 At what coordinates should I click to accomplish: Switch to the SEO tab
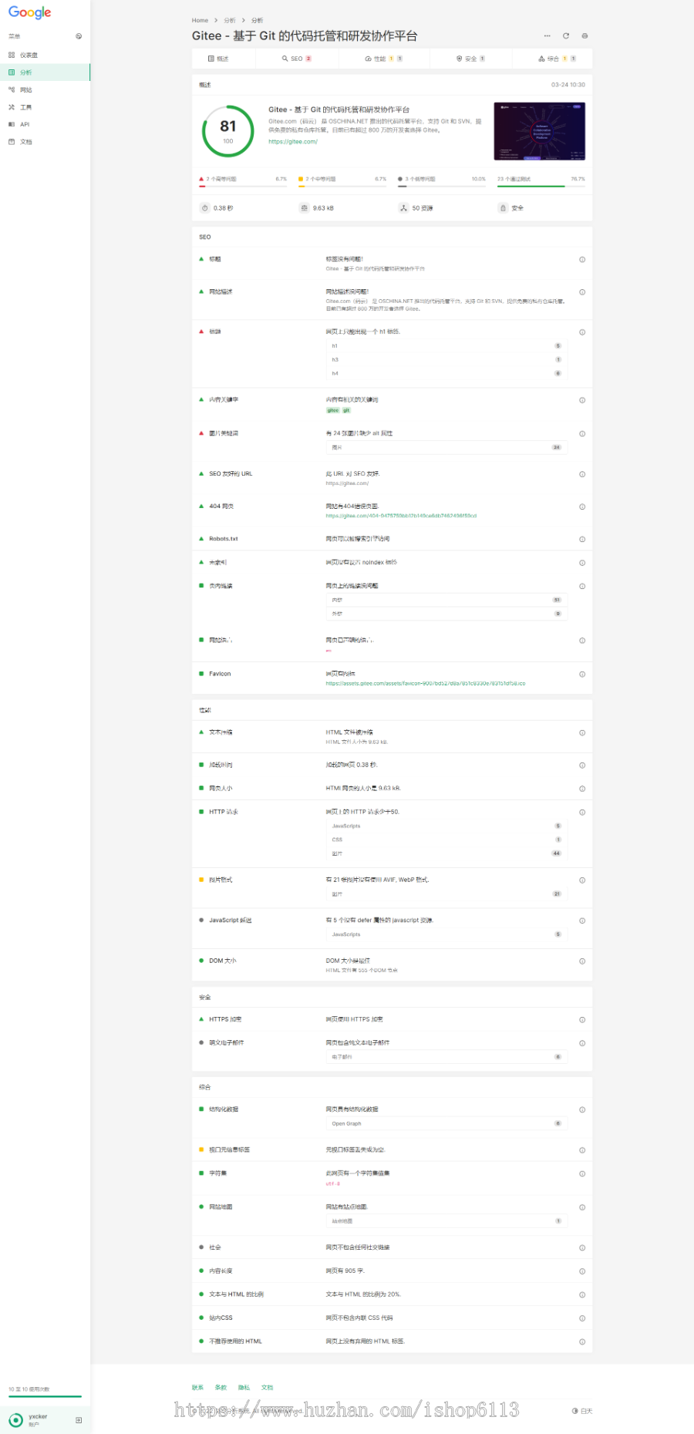(x=297, y=59)
